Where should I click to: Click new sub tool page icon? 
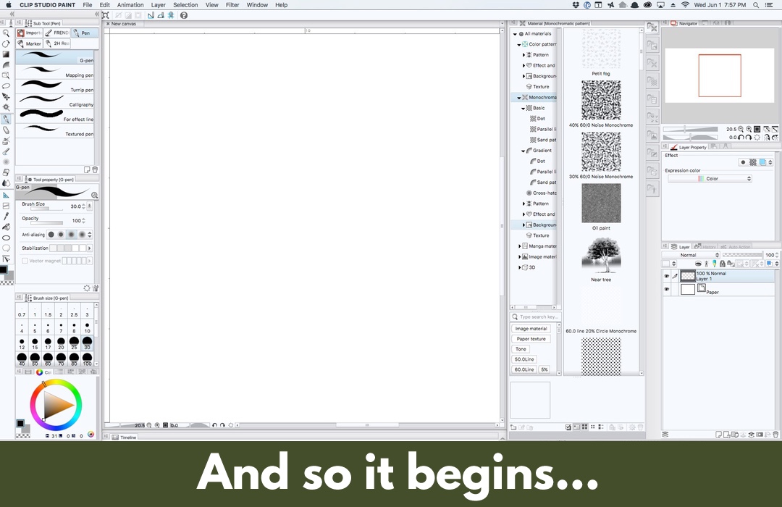[x=87, y=169]
